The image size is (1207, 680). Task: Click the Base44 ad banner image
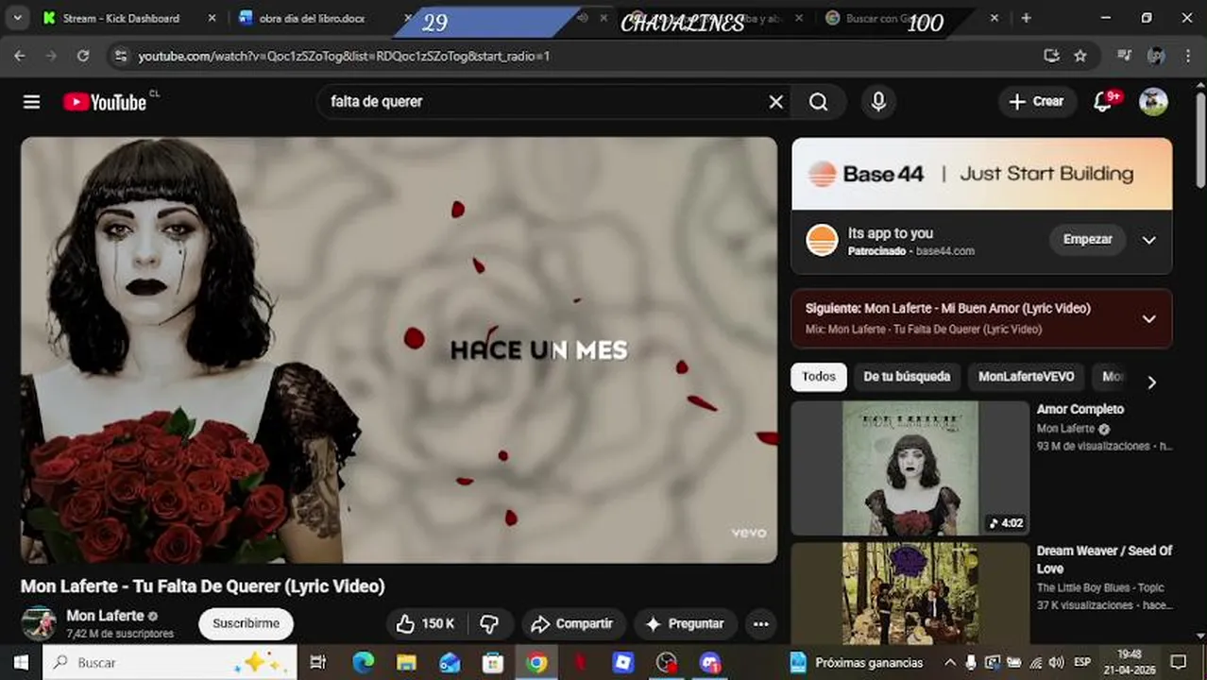(x=981, y=174)
